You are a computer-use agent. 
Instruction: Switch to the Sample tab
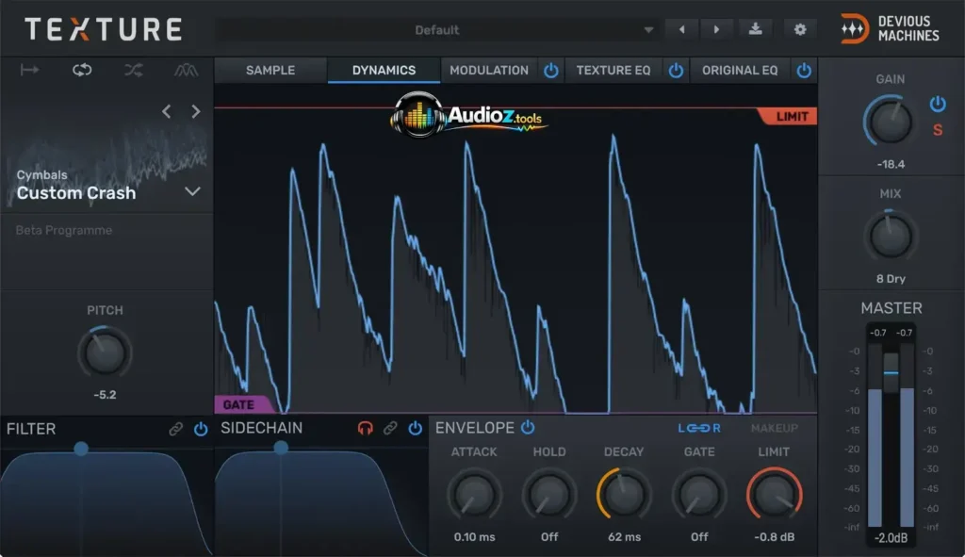pyautogui.click(x=270, y=71)
